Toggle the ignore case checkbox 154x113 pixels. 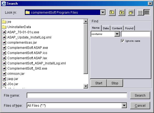point(122,41)
